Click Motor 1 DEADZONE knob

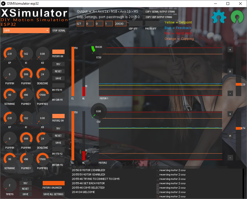tap(42, 74)
